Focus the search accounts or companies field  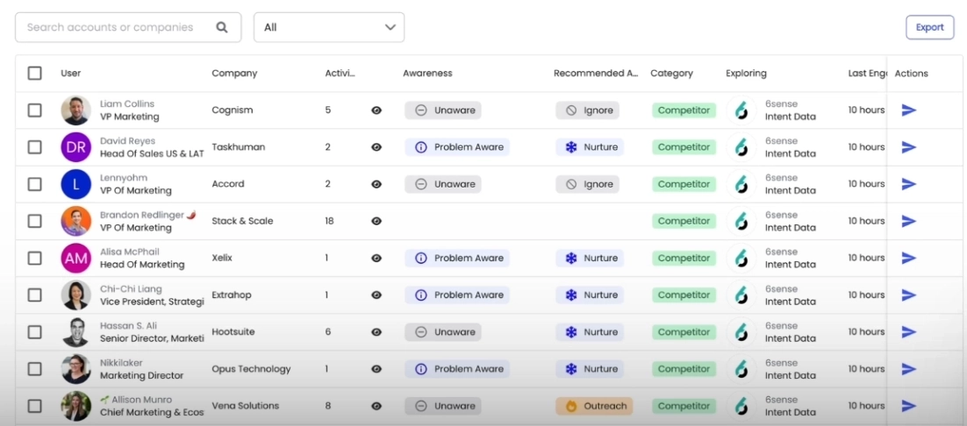point(128,28)
